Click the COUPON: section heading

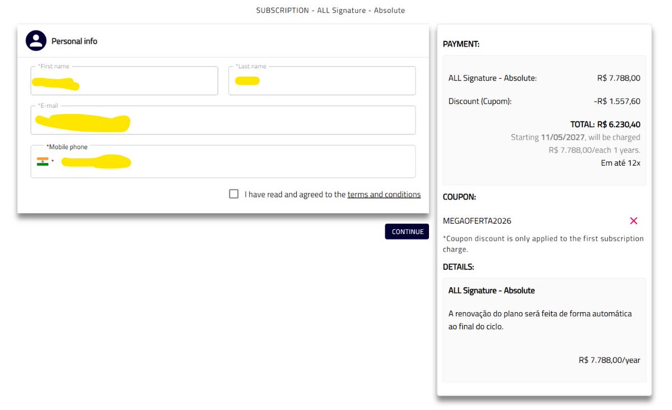tap(459, 197)
